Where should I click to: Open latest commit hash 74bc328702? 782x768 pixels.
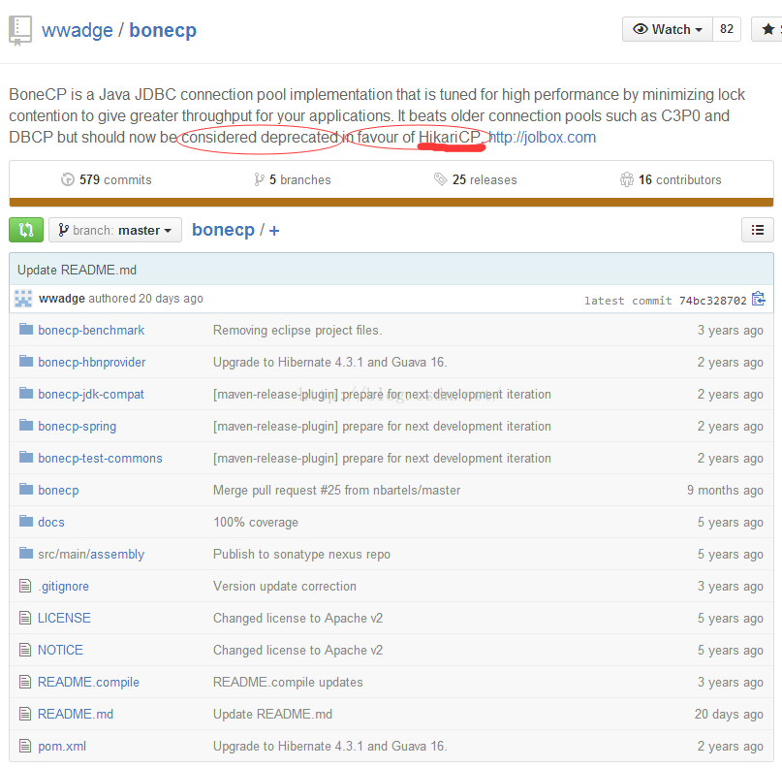click(x=712, y=301)
